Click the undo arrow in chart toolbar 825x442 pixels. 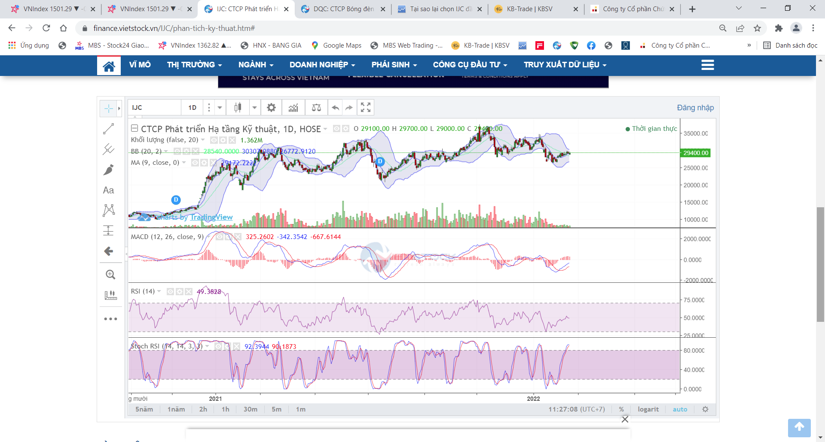[x=336, y=108]
